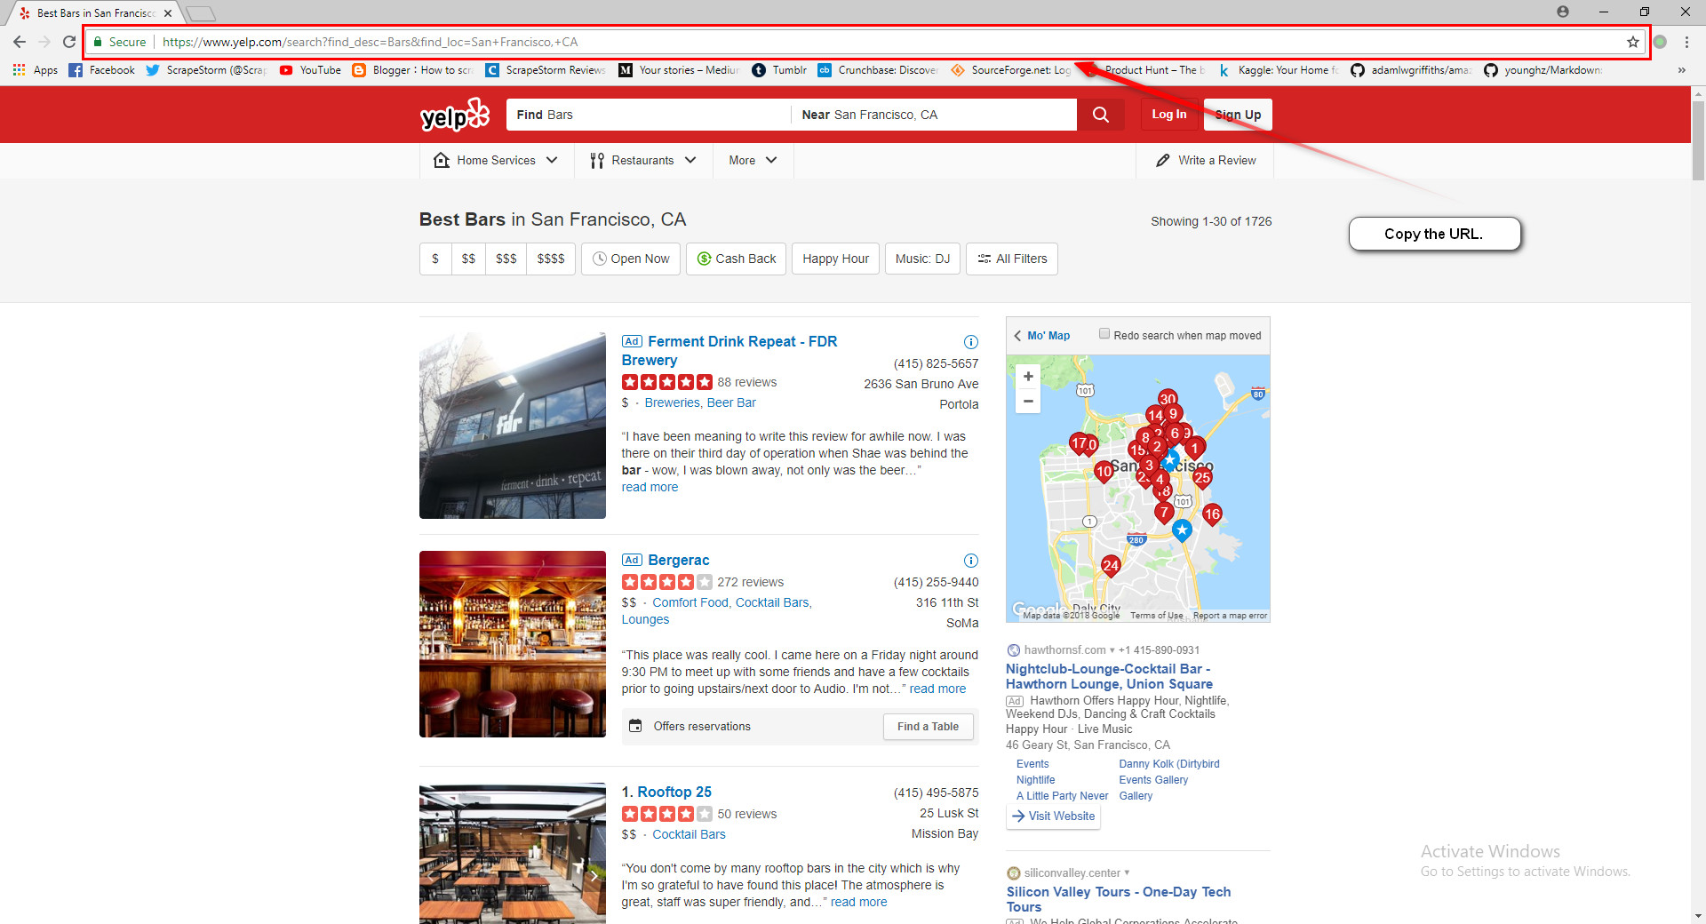Open the Facebook bookmark
The height and width of the screenshot is (924, 1706).
click(x=102, y=70)
